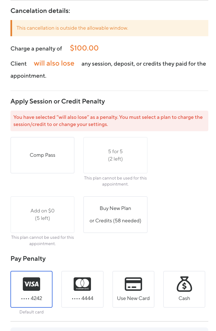Click the "Pay Penalty" heading
Image resolution: width=216 pixels, height=331 pixels.
click(x=28, y=259)
